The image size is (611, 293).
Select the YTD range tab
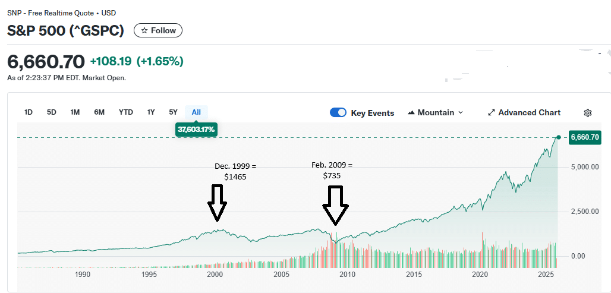coord(126,112)
